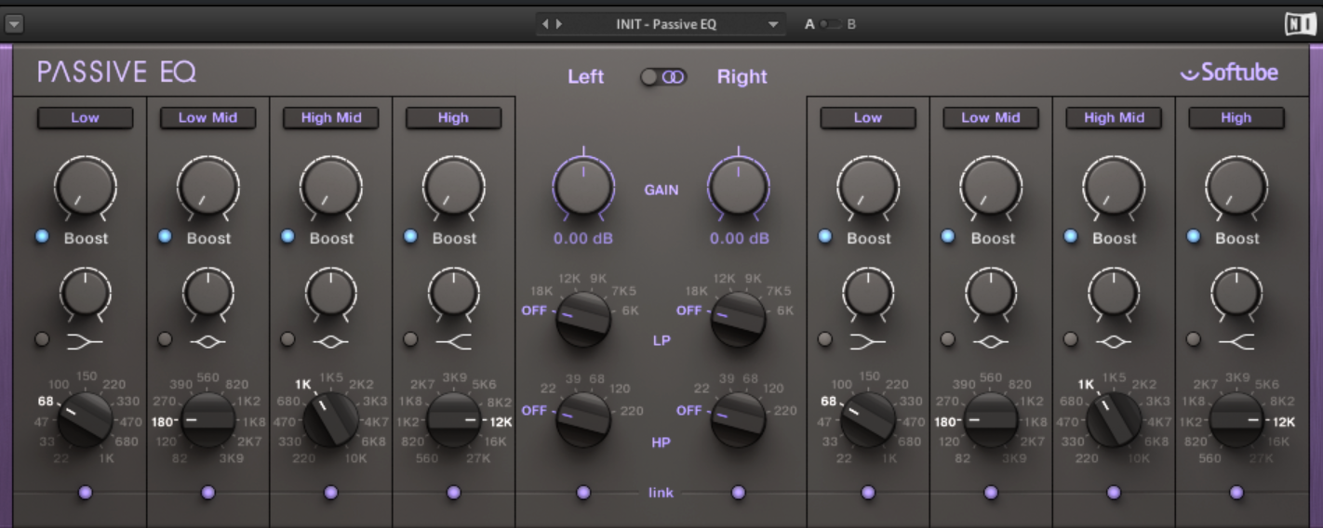
Task: Click left Low Mid band bell shape icon
Action: (207, 342)
